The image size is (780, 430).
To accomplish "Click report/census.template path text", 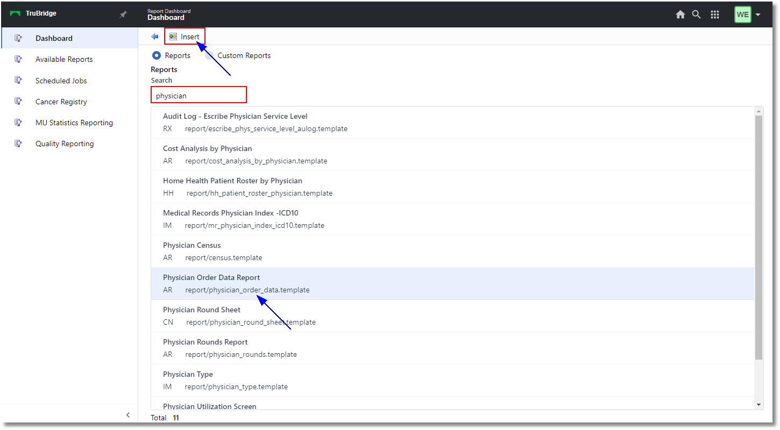I will 224,257.
